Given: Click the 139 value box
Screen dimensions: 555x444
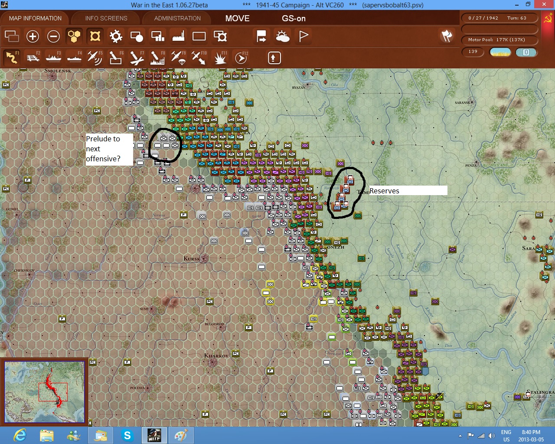Looking at the screenshot, I should click(473, 52).
